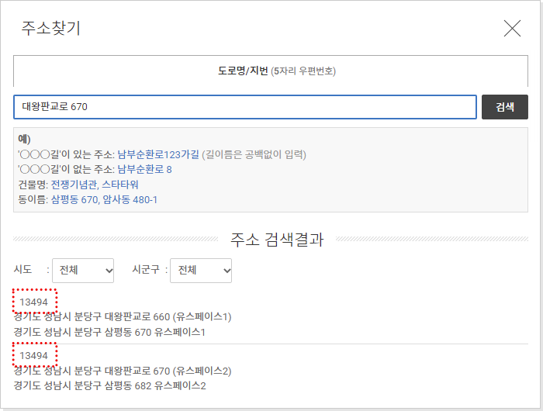Screen dimensions: 543x411
Task: Select second postal code 13494 result
Action: (34, 356)
